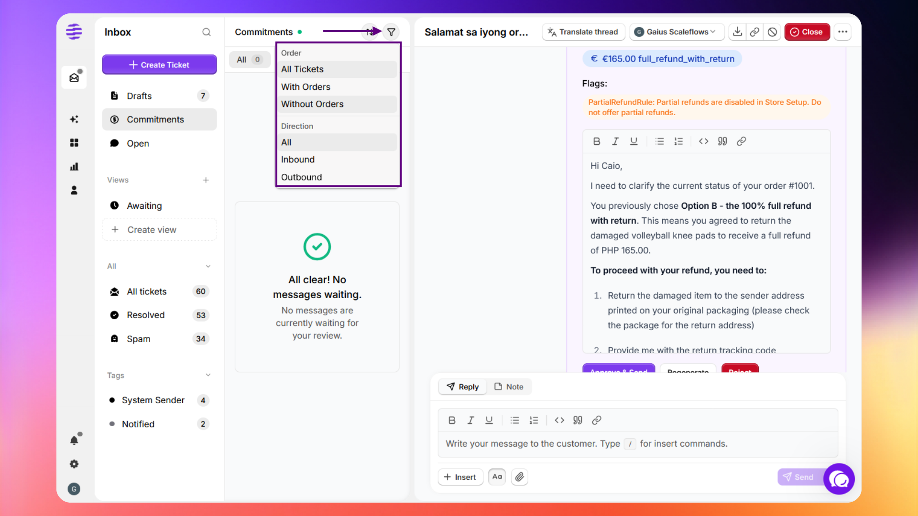The image size is (918, 516).
Task: Open All tickets list
Action: tap(159, 291)
